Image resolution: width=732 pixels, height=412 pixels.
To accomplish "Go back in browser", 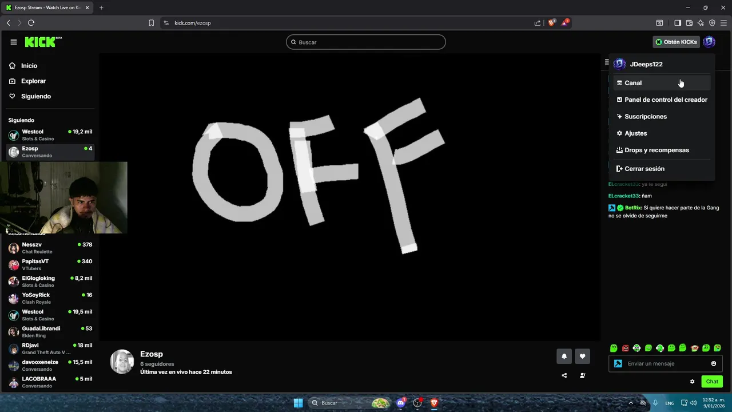I will (9, 23).
